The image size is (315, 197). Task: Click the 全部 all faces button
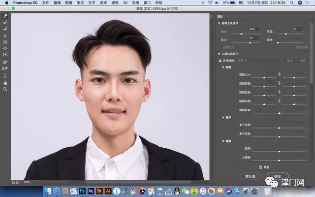(x=303, y=61)
